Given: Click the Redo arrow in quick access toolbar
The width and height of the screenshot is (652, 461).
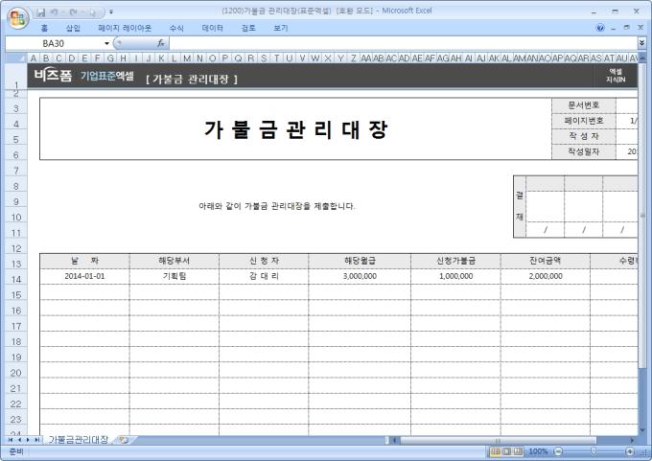Looking at the screenshot, I should click(x=74, y=12).
